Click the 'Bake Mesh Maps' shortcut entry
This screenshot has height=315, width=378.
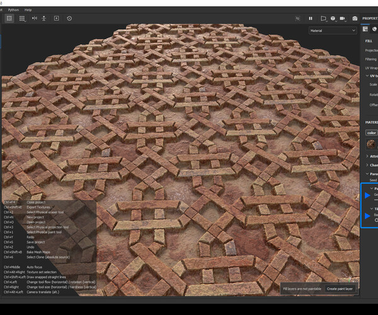(x=38, y=252)
